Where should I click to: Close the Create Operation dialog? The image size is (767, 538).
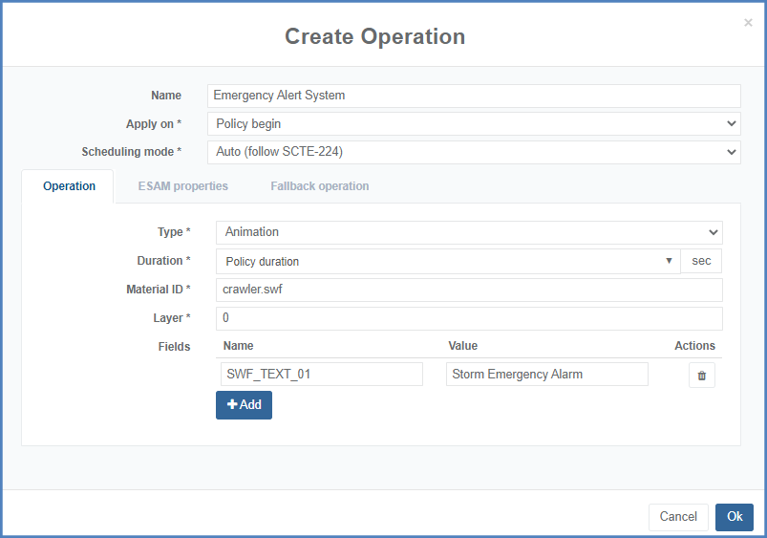[748, 23]
